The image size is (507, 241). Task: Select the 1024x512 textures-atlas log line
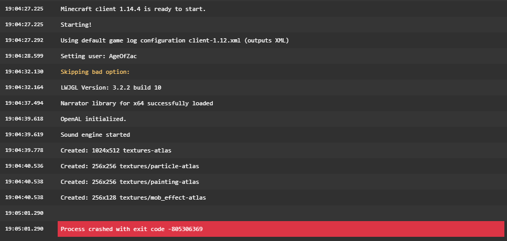pyautogui.click(x=116, y=150)
